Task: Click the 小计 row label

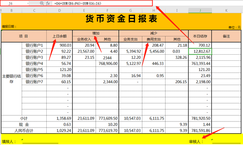Action: (24, 118)
